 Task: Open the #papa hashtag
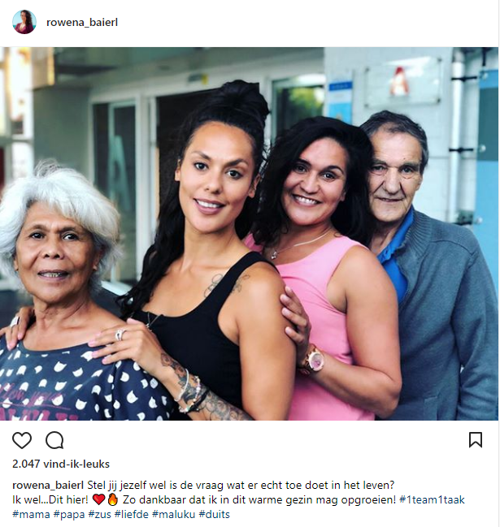69,514
